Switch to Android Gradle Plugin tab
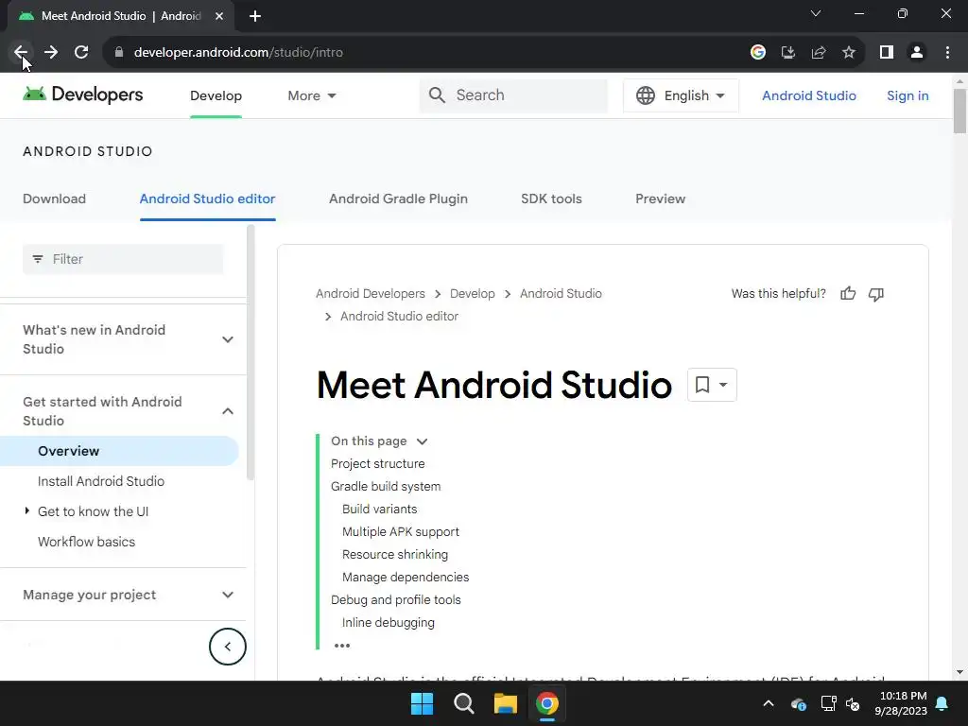Image resolution: width=968 pixels, height=726 pixels. (x=398, y=199)
